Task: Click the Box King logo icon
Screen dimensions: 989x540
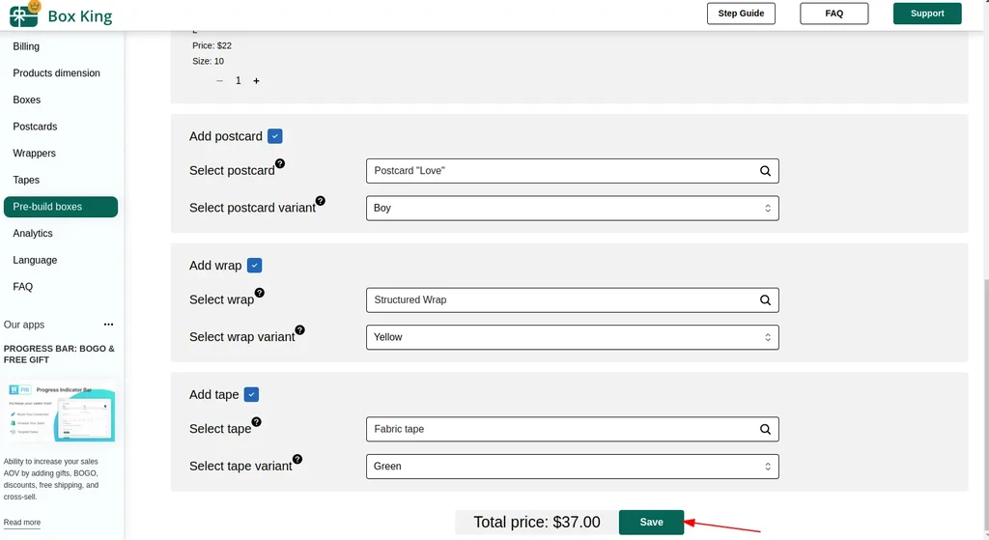Action: pyautogui.click(x=24, y=14)
